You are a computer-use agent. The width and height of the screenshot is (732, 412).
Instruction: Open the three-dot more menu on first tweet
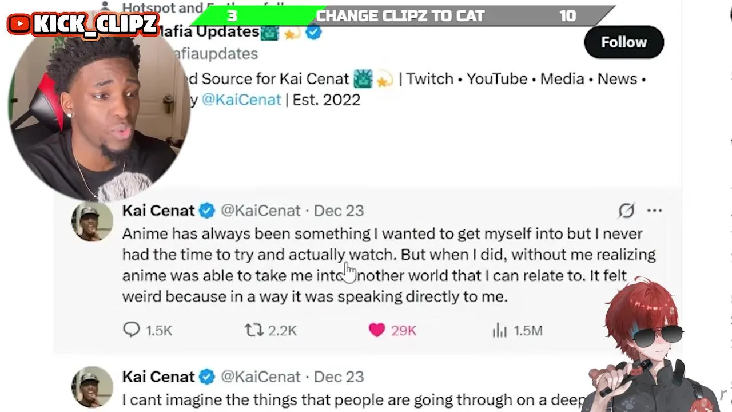[x=654, y=211]
